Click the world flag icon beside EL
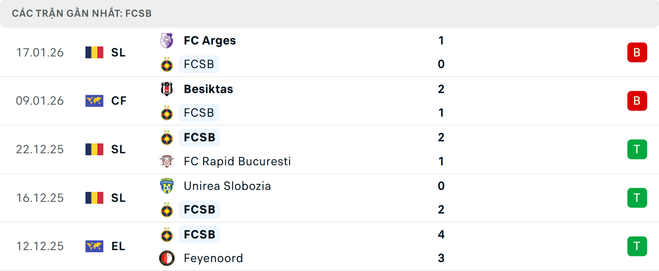The width and height of the screenshot is (659, 271). tap(94, 246)
